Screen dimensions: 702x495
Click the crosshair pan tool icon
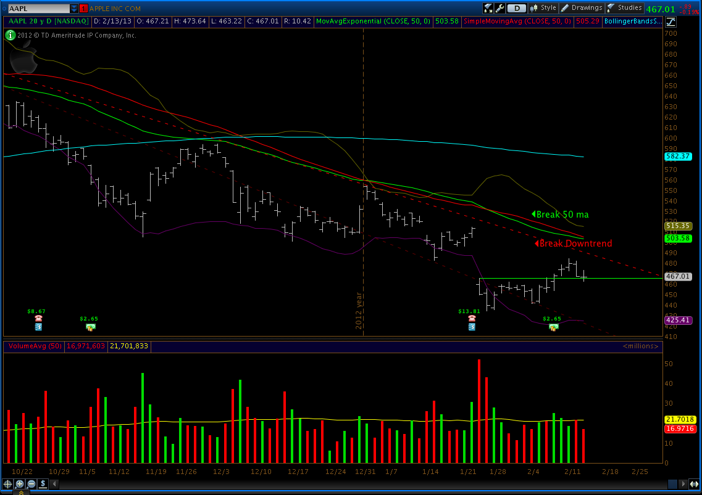pos(7,484)
